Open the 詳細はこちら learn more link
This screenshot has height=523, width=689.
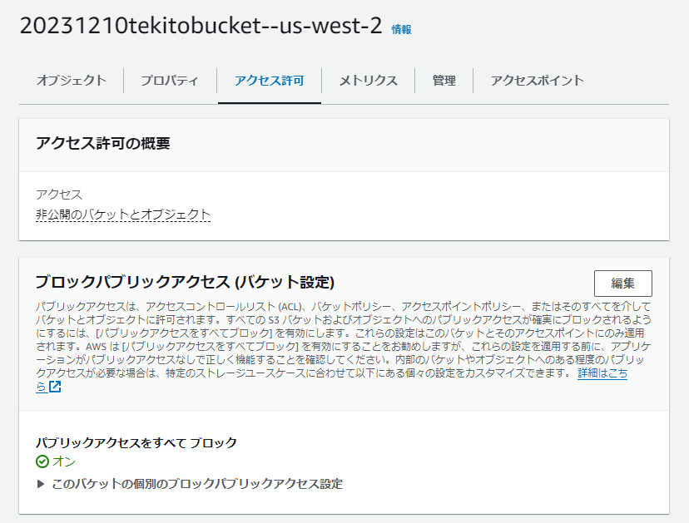pos(602,373)
